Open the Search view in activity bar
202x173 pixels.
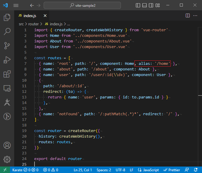7,32
